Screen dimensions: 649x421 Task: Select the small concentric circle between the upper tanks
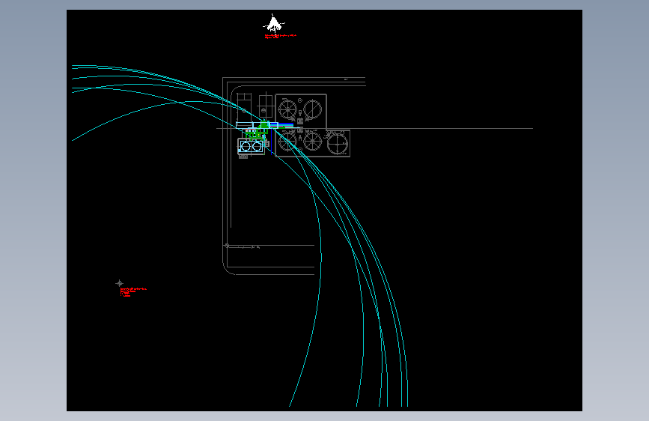click(x=300, y=100)
